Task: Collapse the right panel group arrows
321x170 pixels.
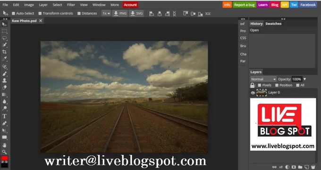Action: pos(283,19)
